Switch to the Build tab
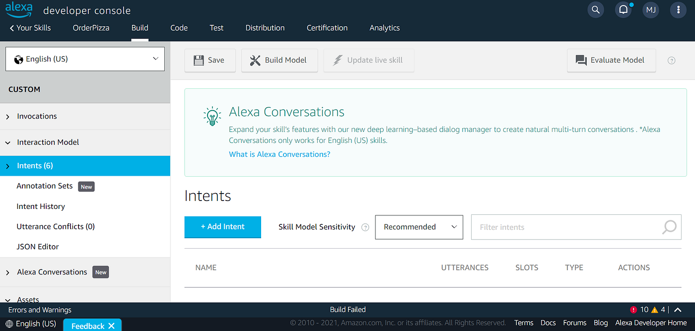The image size is (695, 331). [x=140, y=28]
